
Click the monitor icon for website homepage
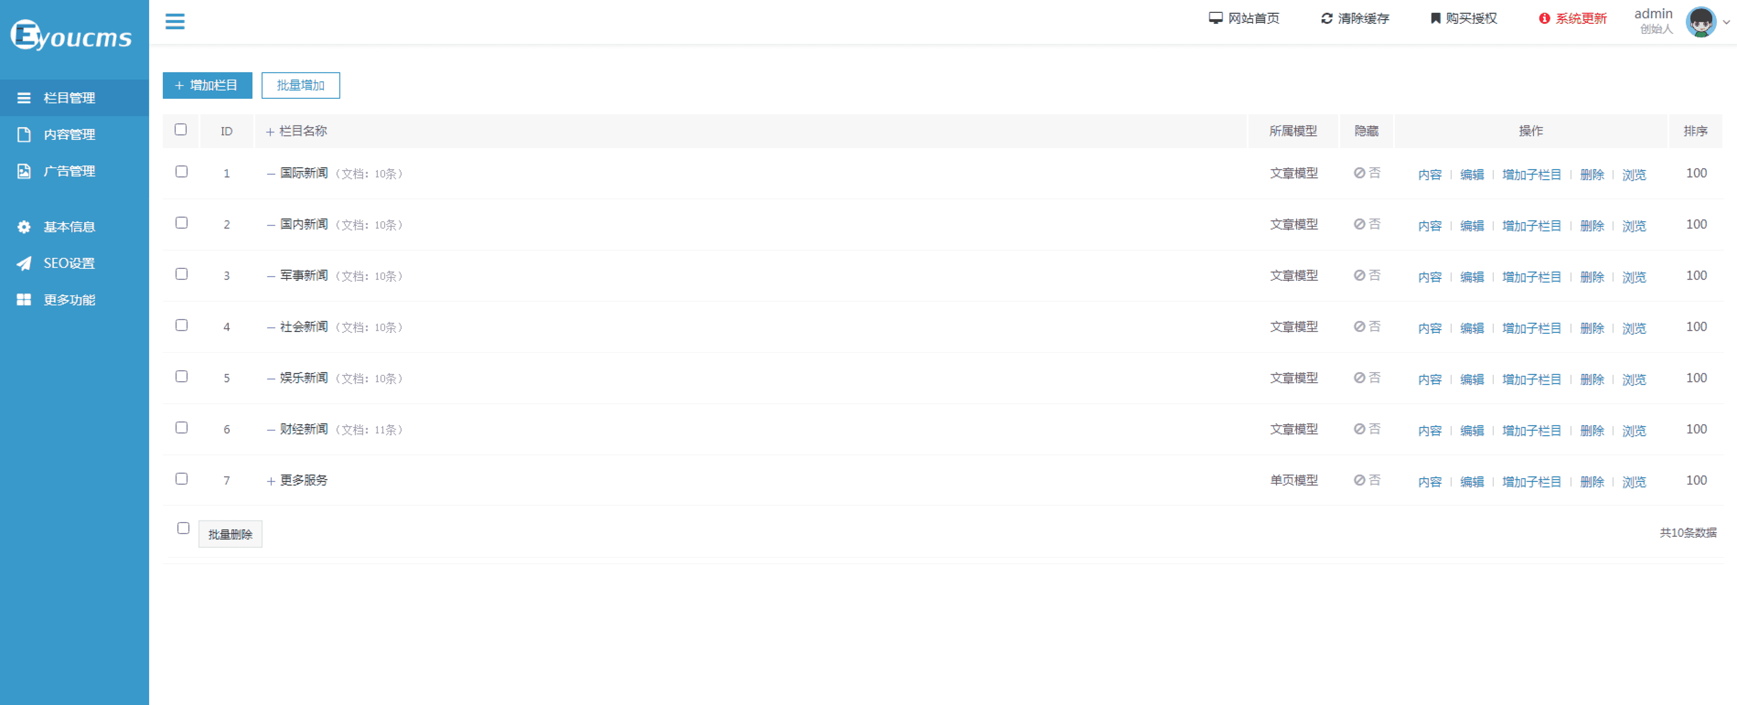[1215, 18]
